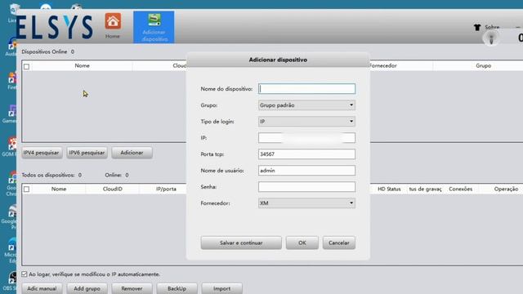Confirm dialog with OK button

pyautogui.click(x=302, y=243)
